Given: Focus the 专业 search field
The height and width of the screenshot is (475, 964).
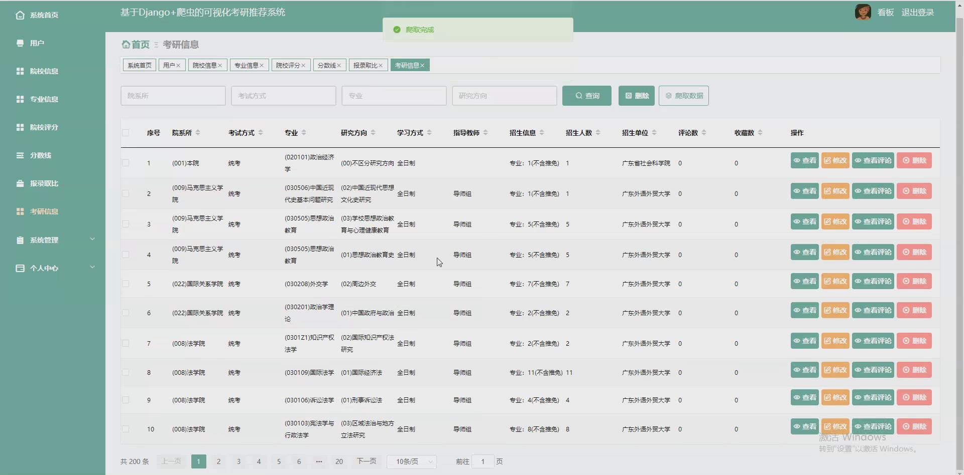Looking at the screenshot, I should [x=394, y=96].
